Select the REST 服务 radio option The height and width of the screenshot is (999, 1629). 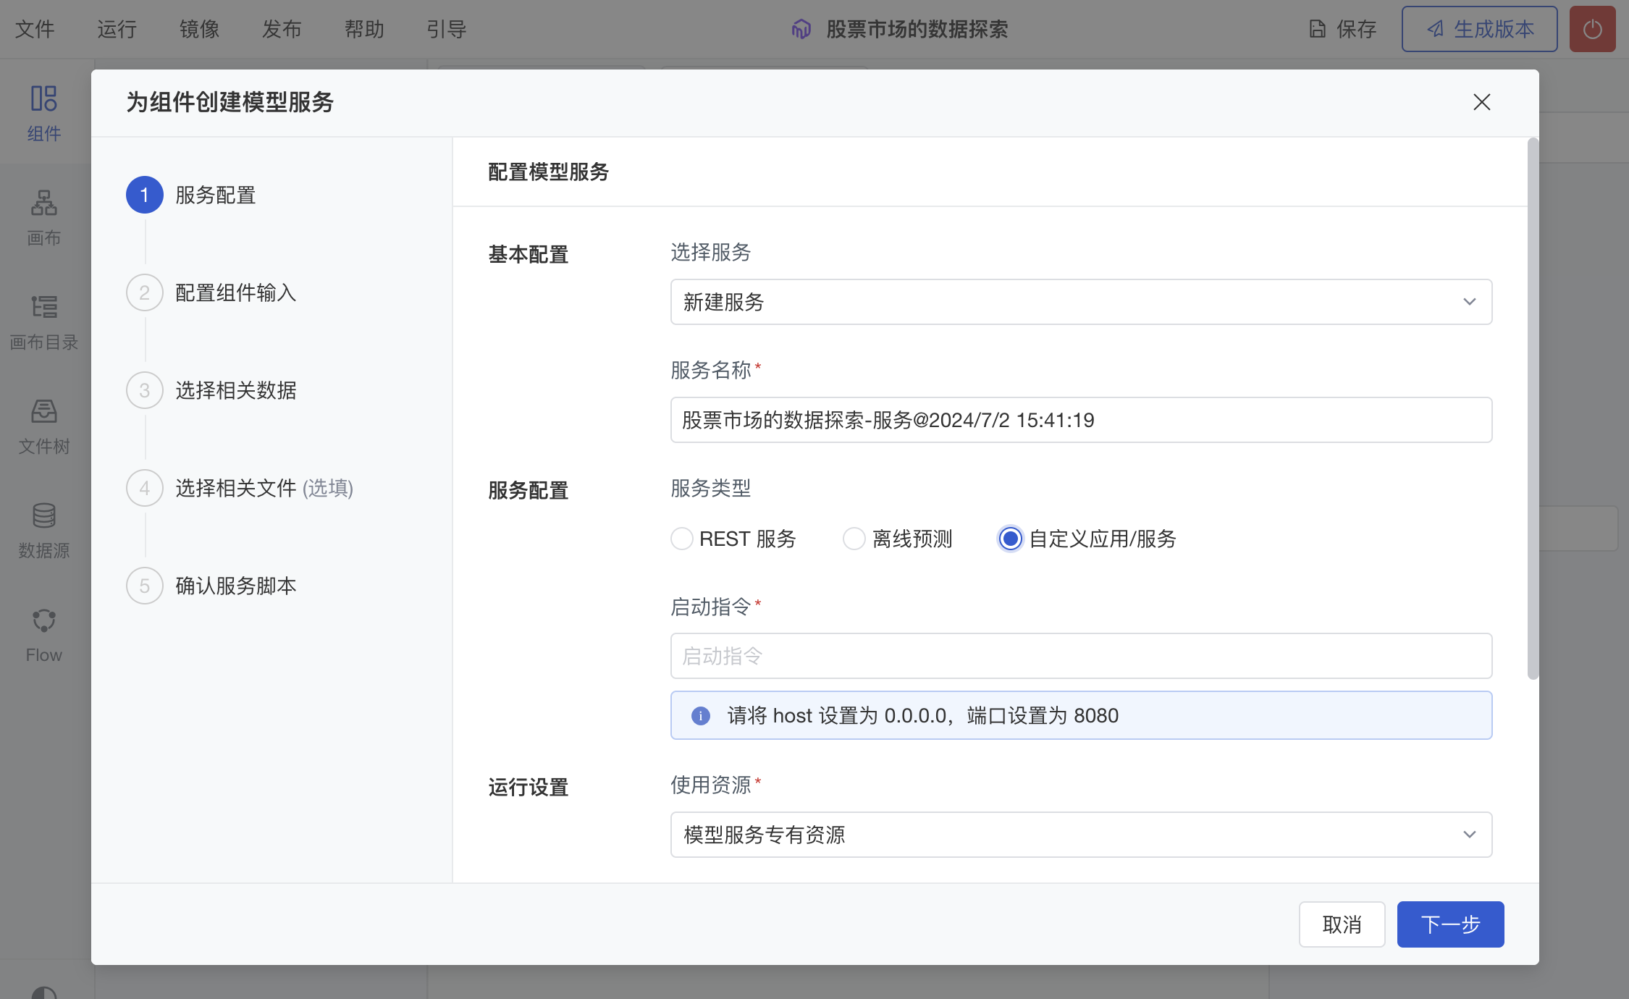681,539
